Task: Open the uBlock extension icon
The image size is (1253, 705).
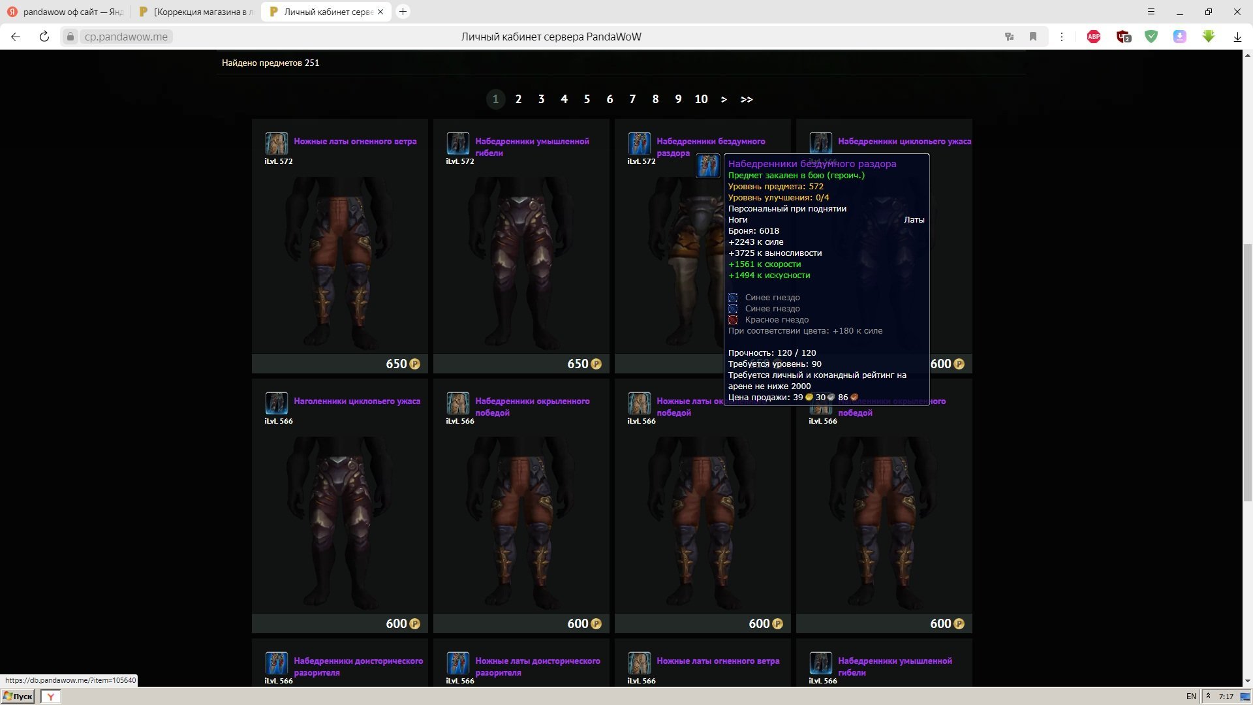Action: click(1123, 37)
